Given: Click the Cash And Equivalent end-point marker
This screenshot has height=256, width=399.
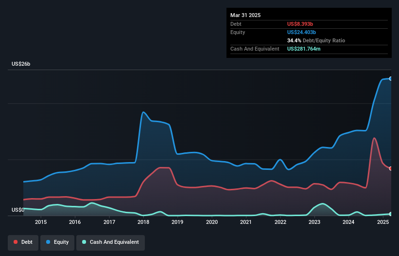Looking at the screenshot, I should [391, 214].
